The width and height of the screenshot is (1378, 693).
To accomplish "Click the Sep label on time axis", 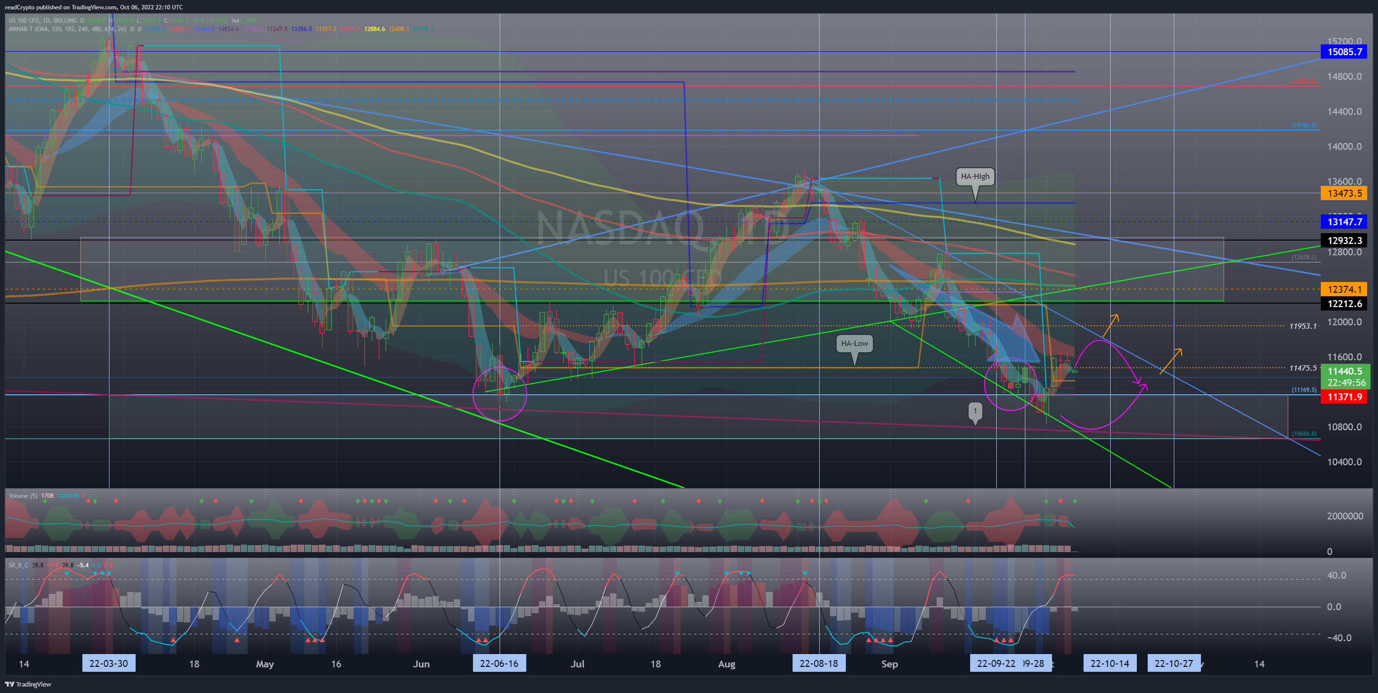I will pos(890,664).
